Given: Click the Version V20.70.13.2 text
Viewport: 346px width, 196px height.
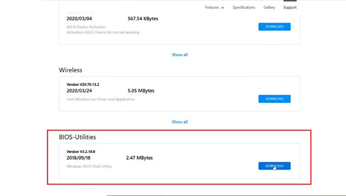Looking at the screenshot, I should [x=83, y=85].
